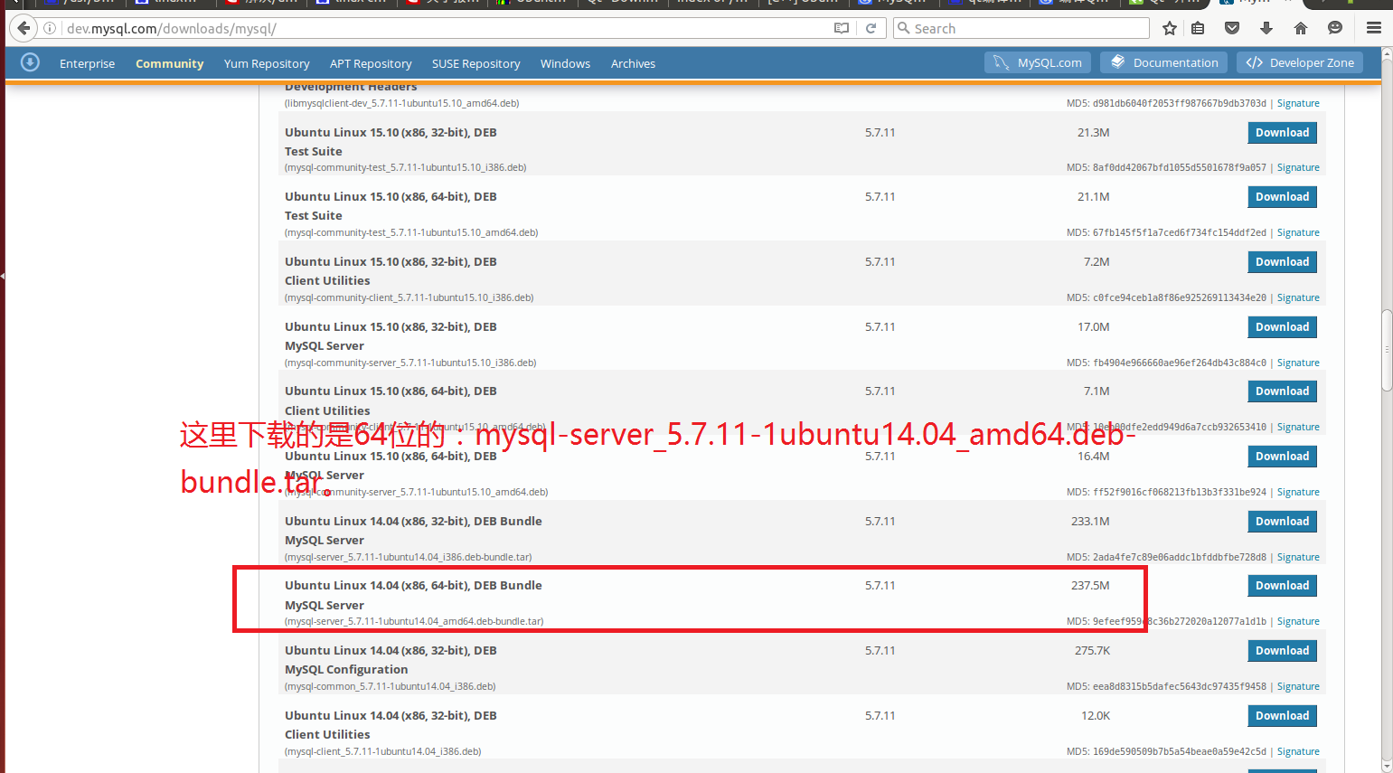The width and height of the screenshot is (1393, 773).
Task: Download Ubuntu 15.10 32-bit Client Utilities
Action: coord(1282,262)
